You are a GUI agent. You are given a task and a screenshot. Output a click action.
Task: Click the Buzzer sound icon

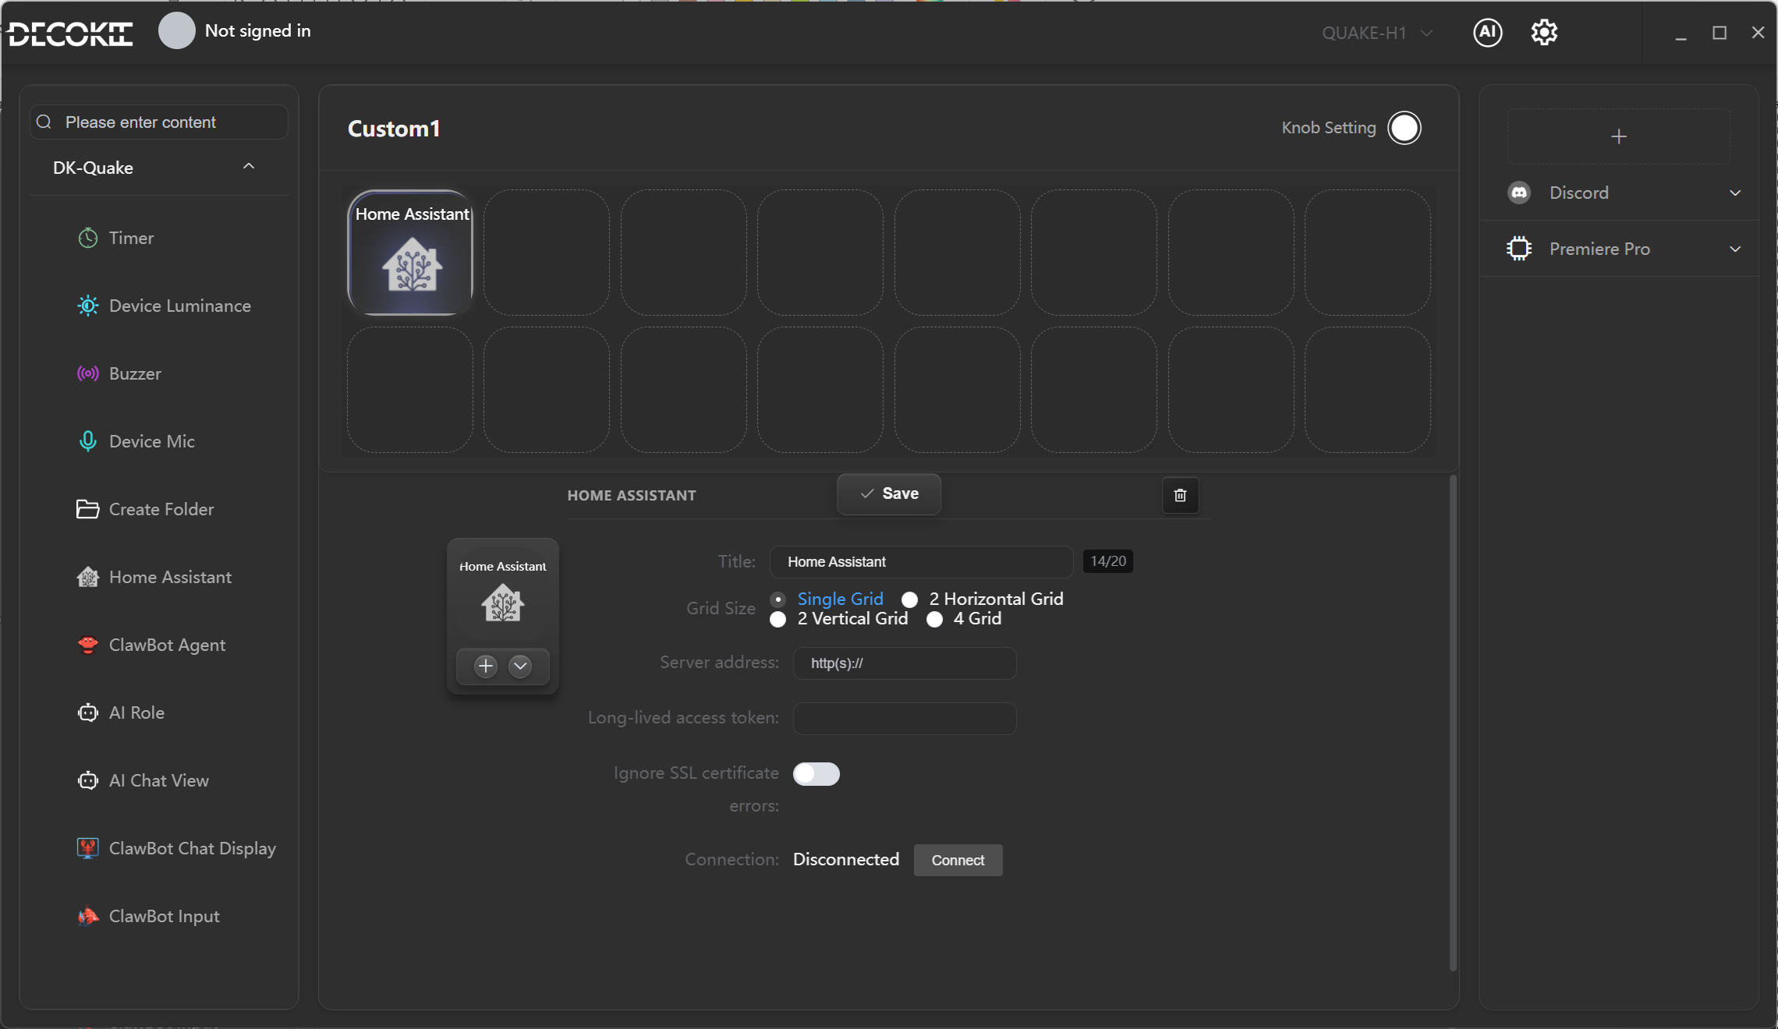(88, 373)
